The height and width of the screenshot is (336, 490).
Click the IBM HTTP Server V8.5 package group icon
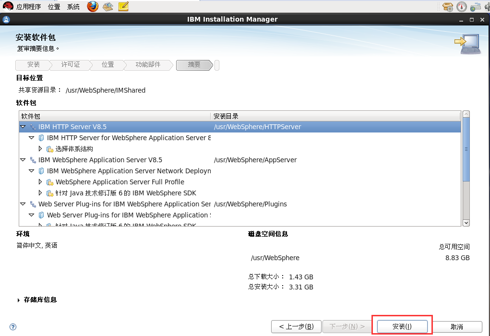tap(33, 127)
